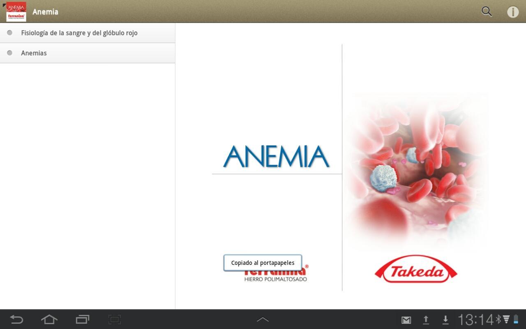Viewport: 526px width, 329px height.
Task: Open search in the Anemia app
Action: 486,12
